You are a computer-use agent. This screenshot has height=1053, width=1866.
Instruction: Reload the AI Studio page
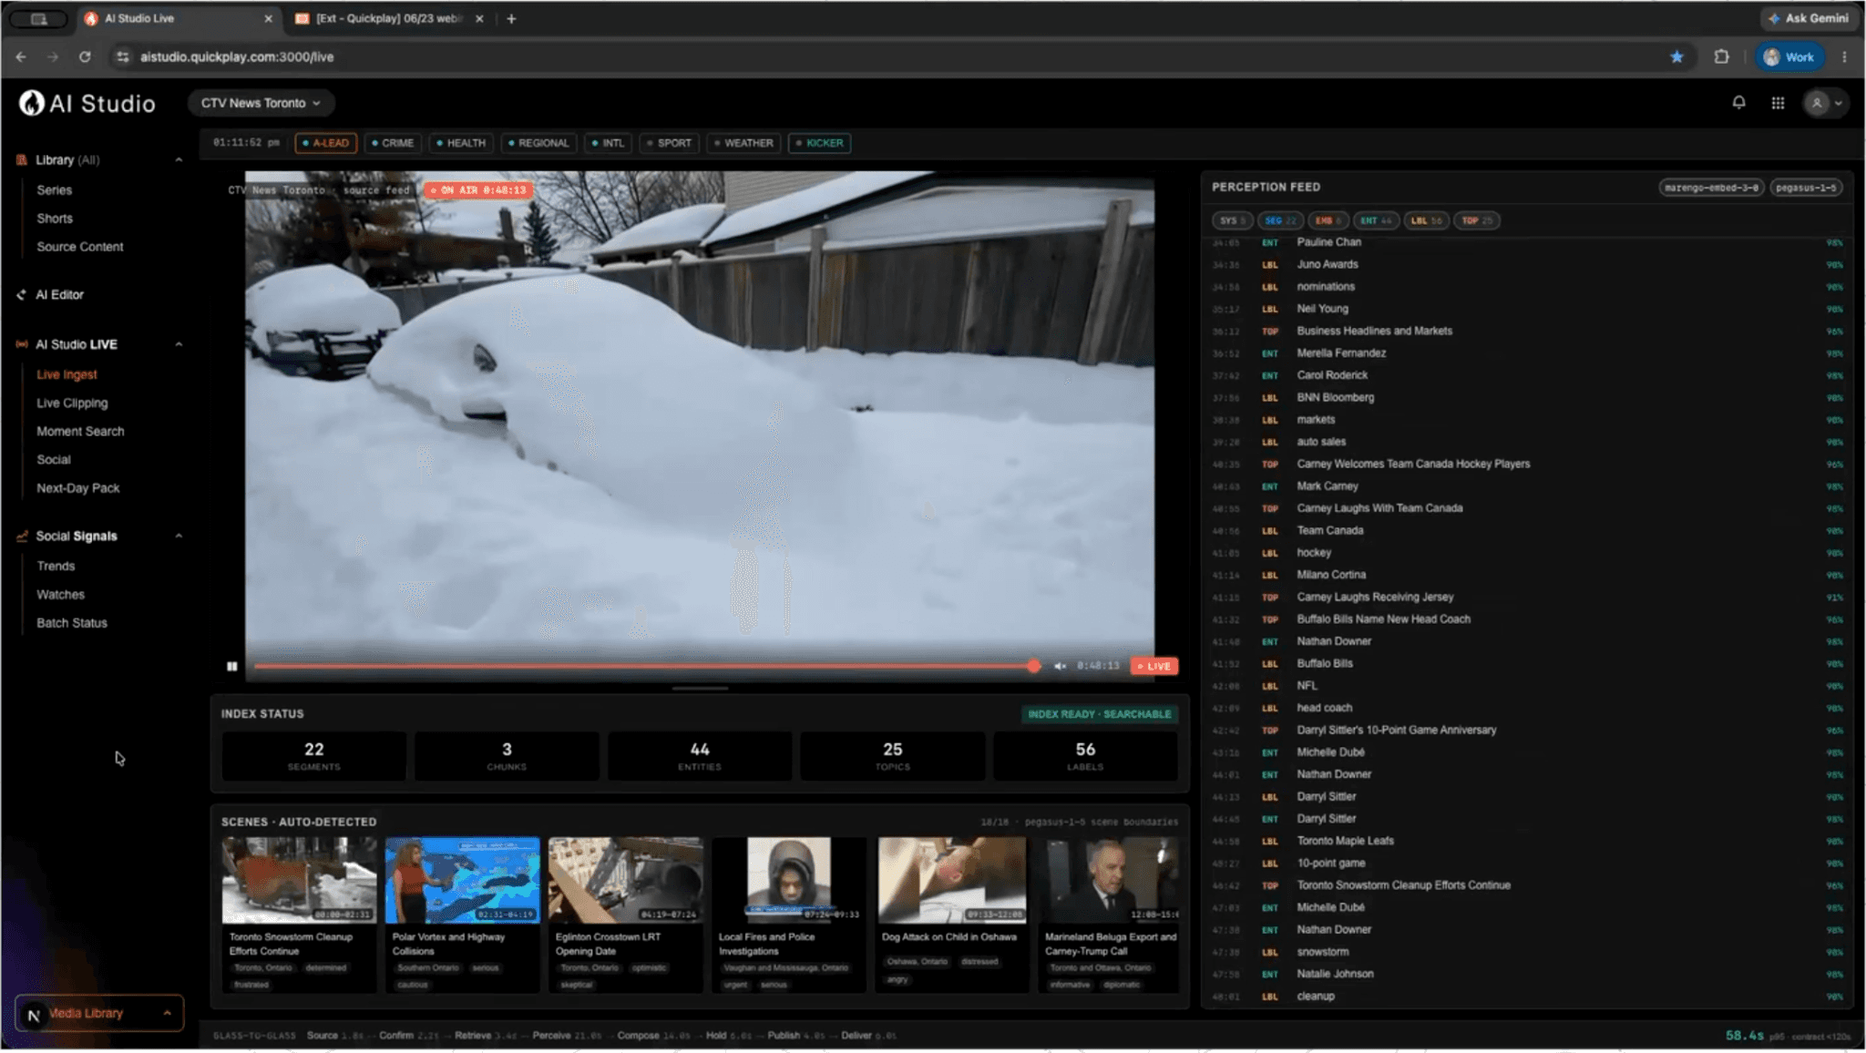point(85,56)
